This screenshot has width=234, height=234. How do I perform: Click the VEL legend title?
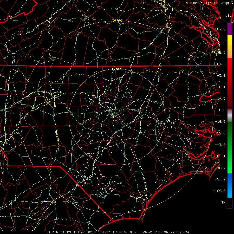229,16
